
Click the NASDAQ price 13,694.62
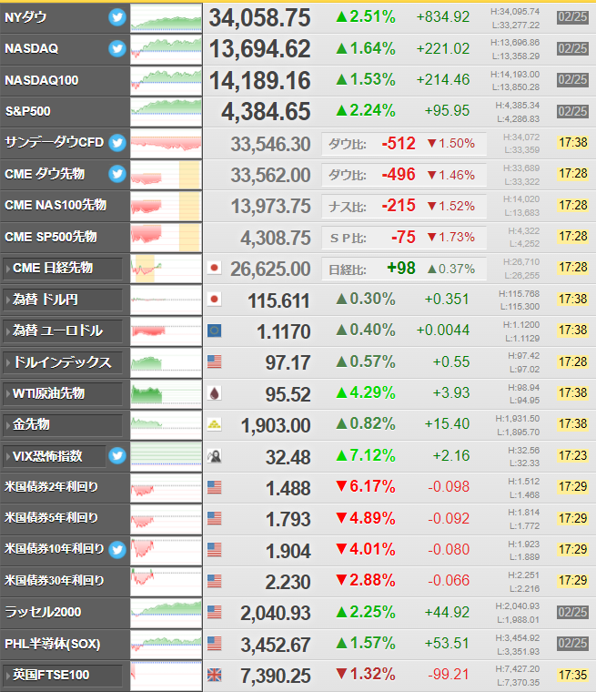click(260, 49)
